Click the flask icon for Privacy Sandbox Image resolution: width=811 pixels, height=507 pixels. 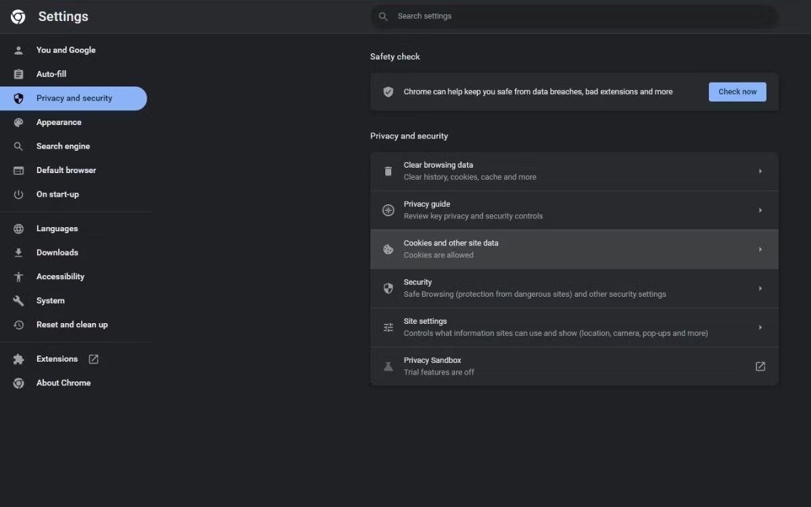(388, 366)
